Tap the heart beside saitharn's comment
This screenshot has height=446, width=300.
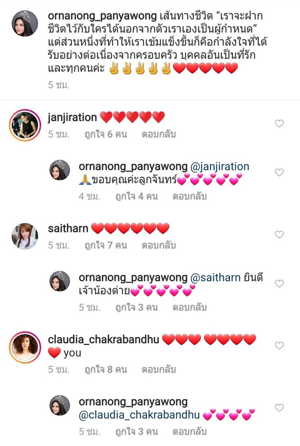[x=279, y=234]
